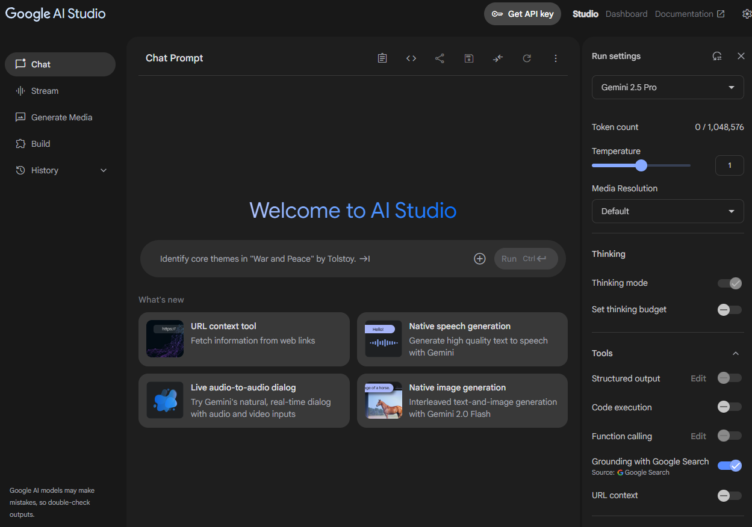
Task: Open the system instructions clipboard icon
Action: tap(382, 58)
